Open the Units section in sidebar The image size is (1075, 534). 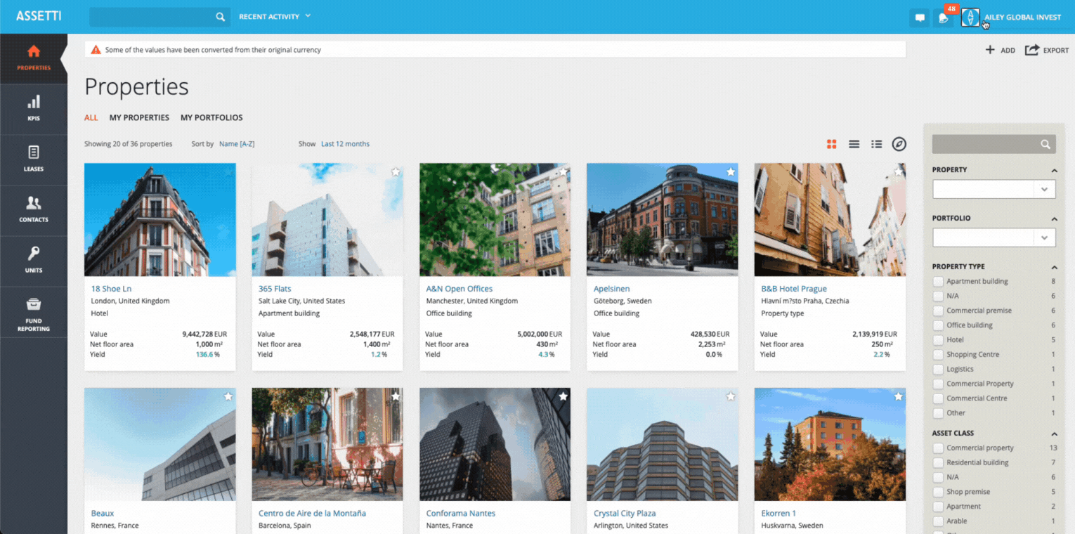coord(34,261)
